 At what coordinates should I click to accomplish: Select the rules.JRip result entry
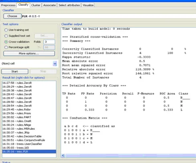(29, 133)
